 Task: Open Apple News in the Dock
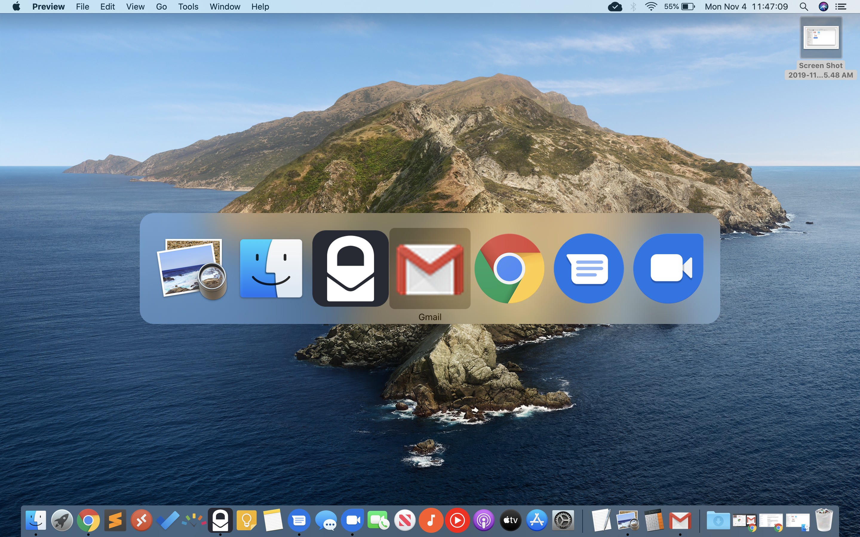[x=405, y=521]
